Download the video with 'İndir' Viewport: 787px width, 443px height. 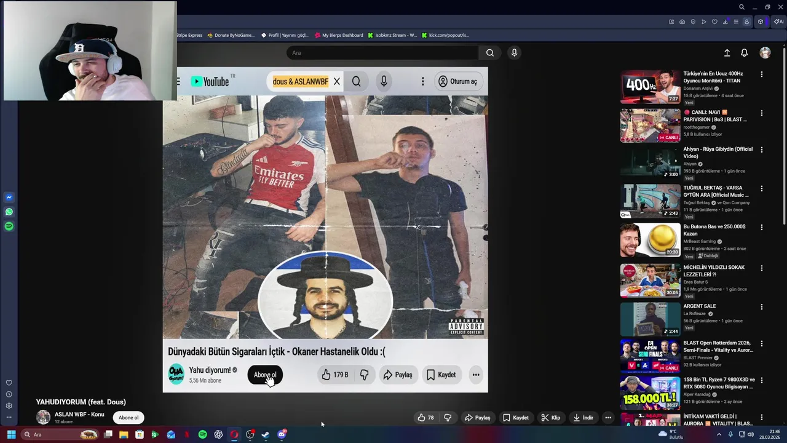(x=583, y=418)
